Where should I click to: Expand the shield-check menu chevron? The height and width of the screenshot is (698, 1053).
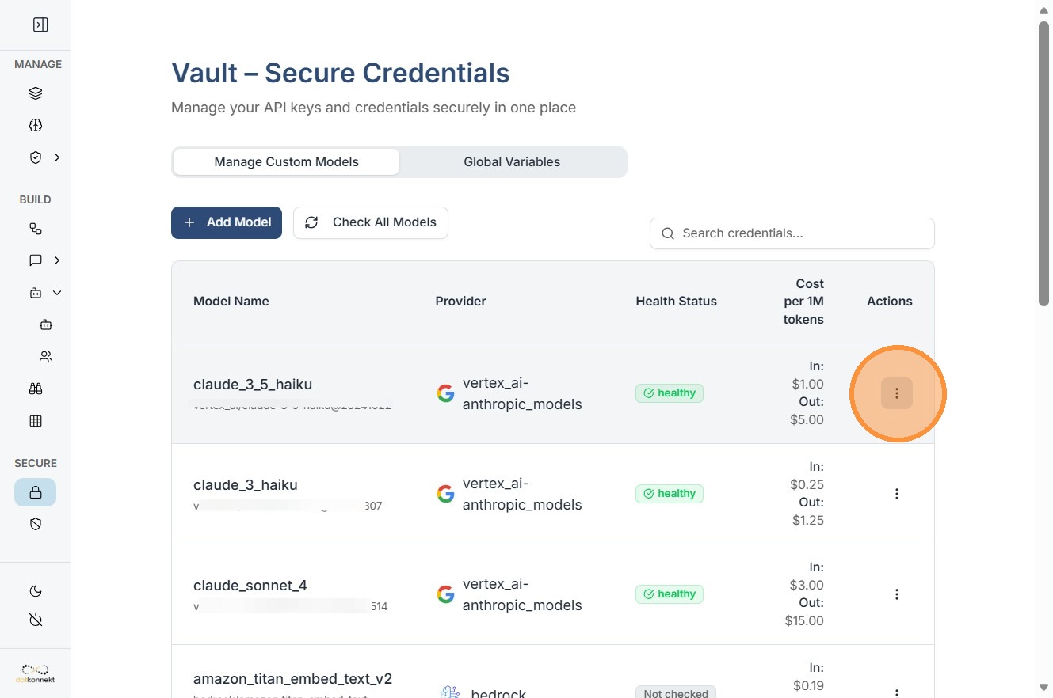coord(57,157)
